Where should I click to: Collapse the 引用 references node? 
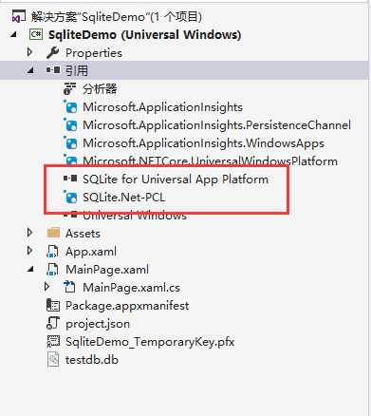point(30,70)
